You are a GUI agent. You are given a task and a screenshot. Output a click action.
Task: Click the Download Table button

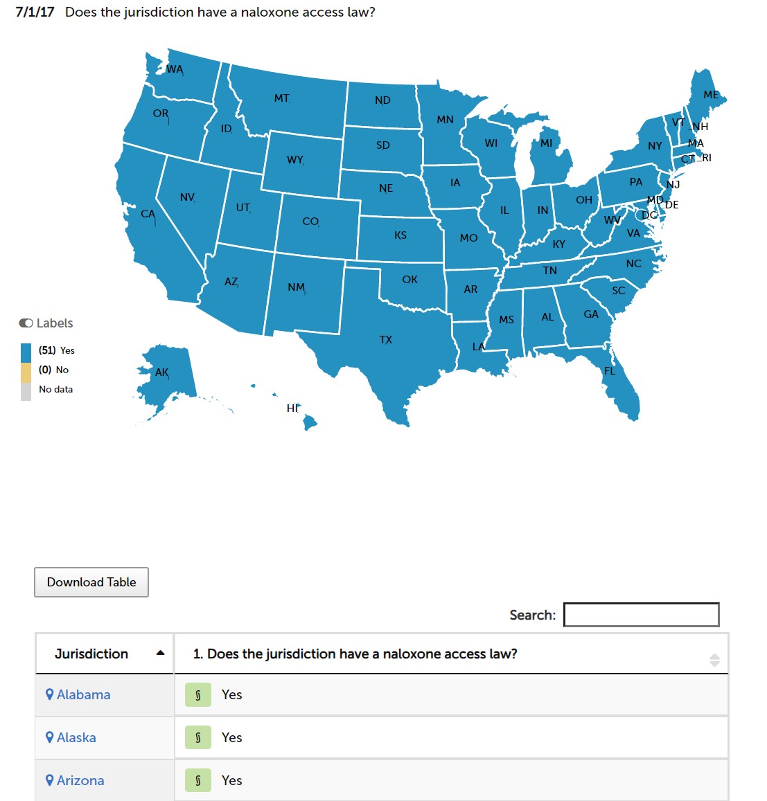tap(91, 582)
